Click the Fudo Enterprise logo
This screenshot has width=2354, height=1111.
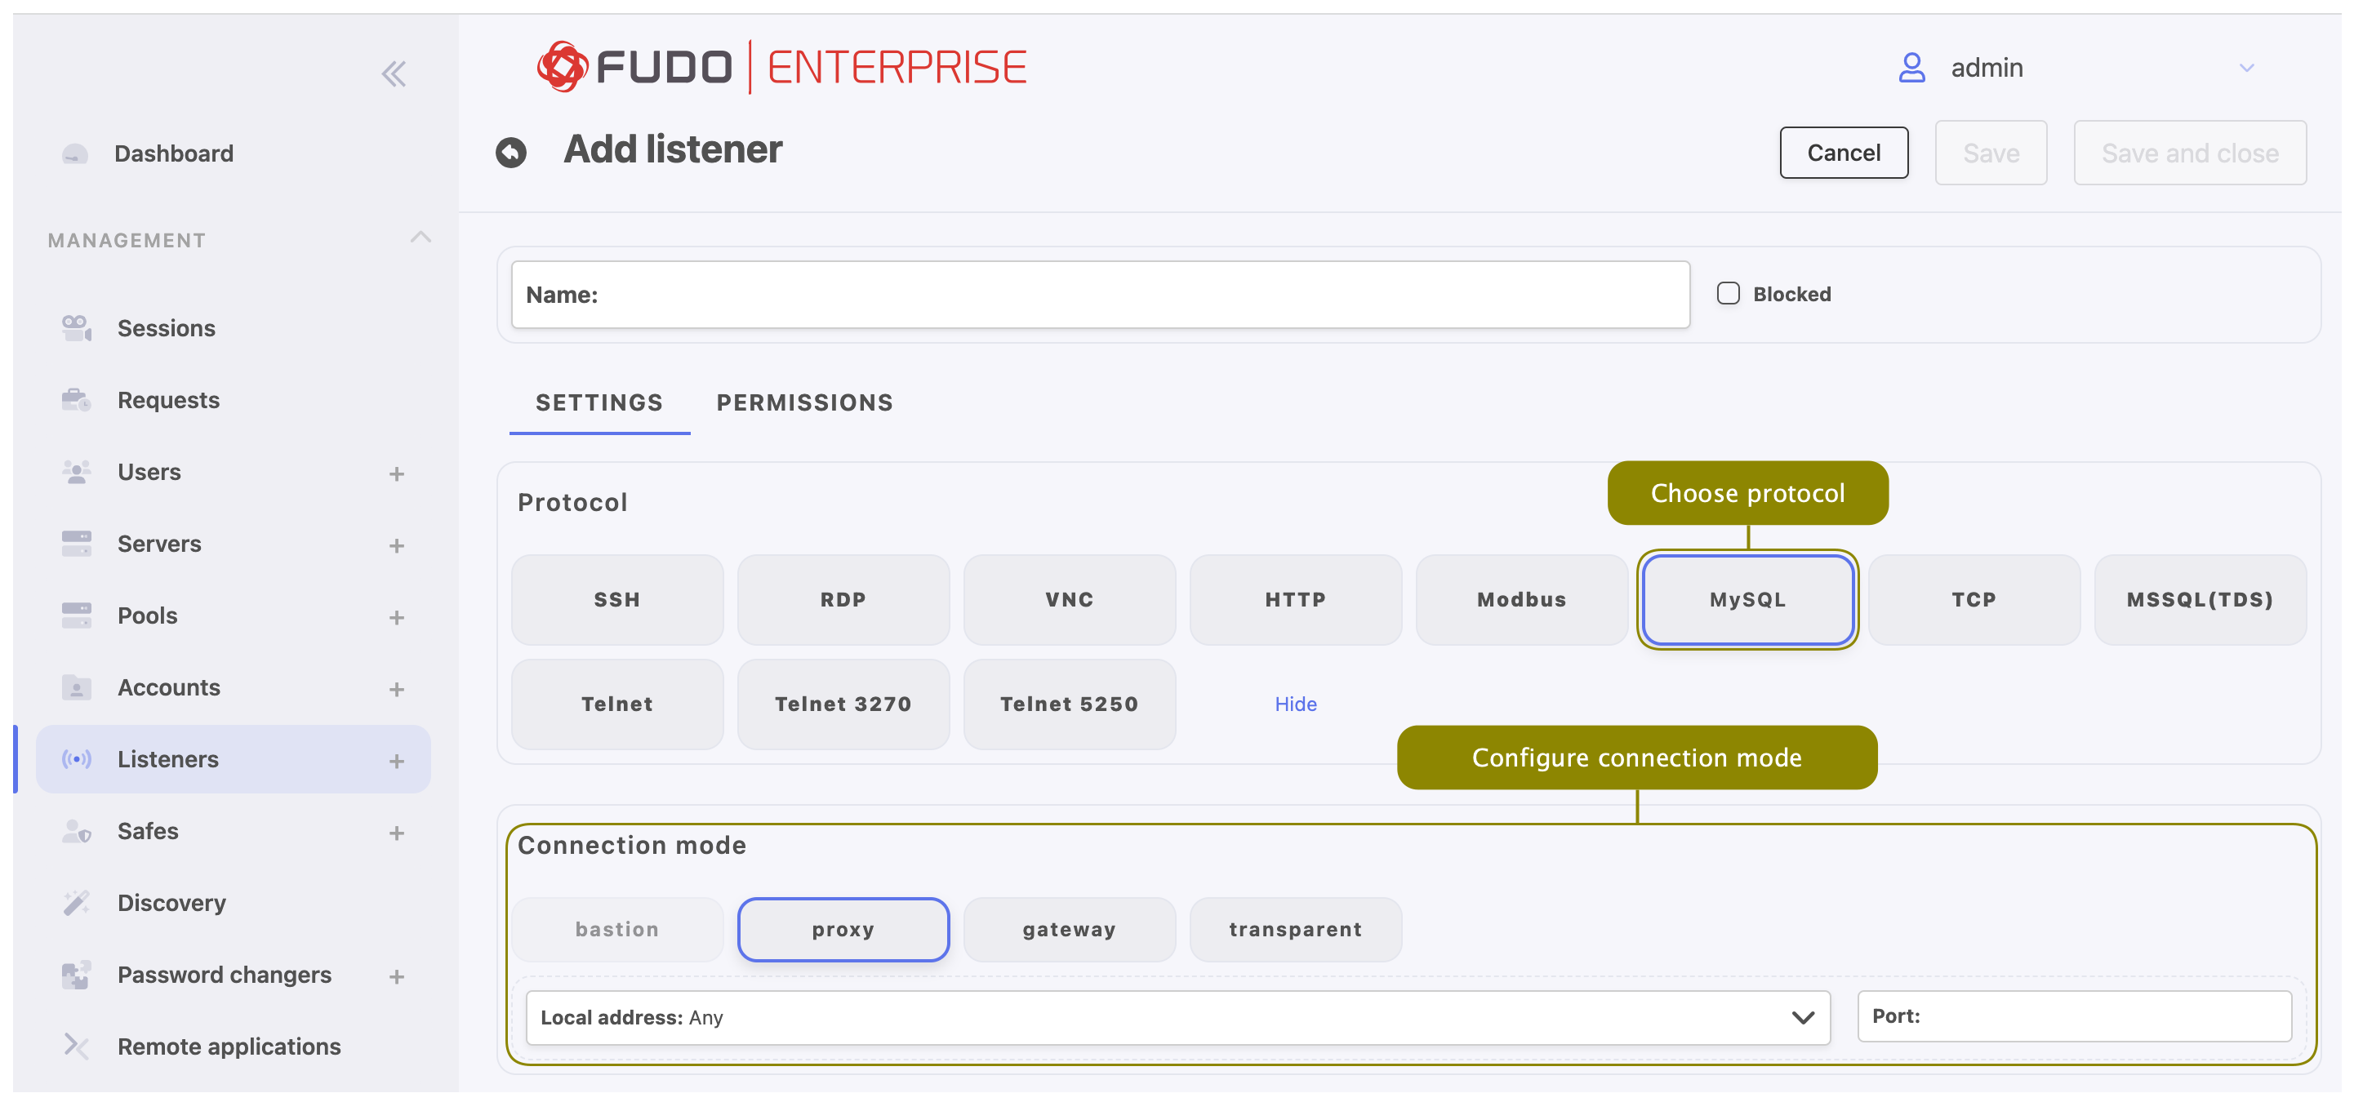pos(782,67)
